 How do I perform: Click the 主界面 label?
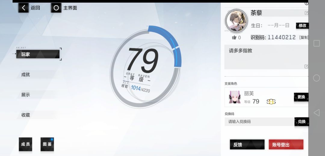pos(70,8)
